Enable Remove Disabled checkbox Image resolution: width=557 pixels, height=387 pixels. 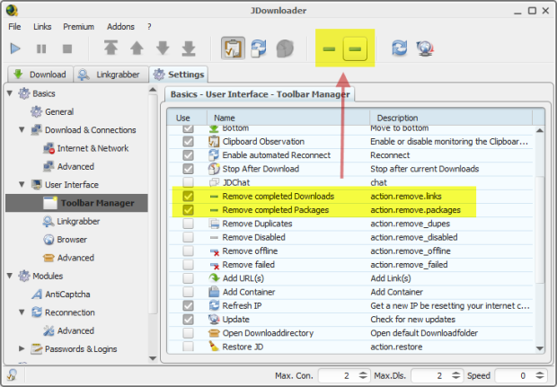click(x=188, y=237)
